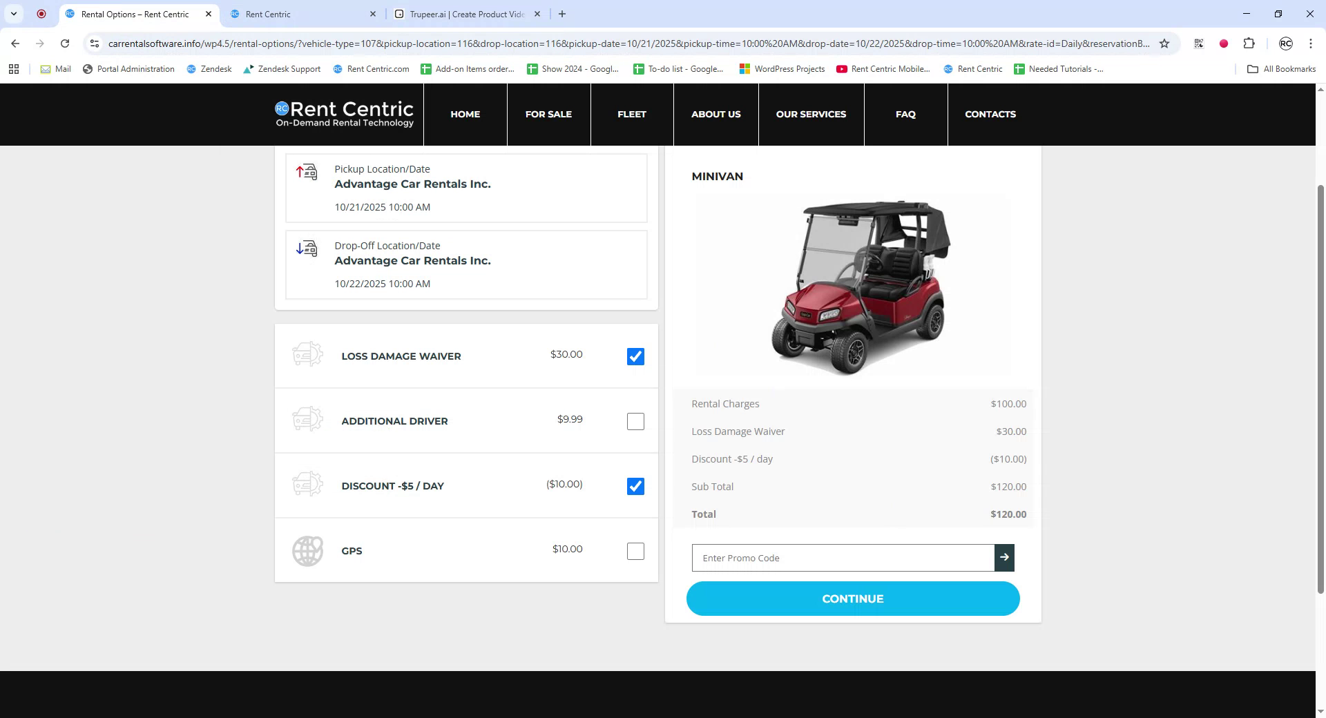Click the promo code submit arrow
This screenshot has height=718, width=1326.
[x=1004, y=558]
